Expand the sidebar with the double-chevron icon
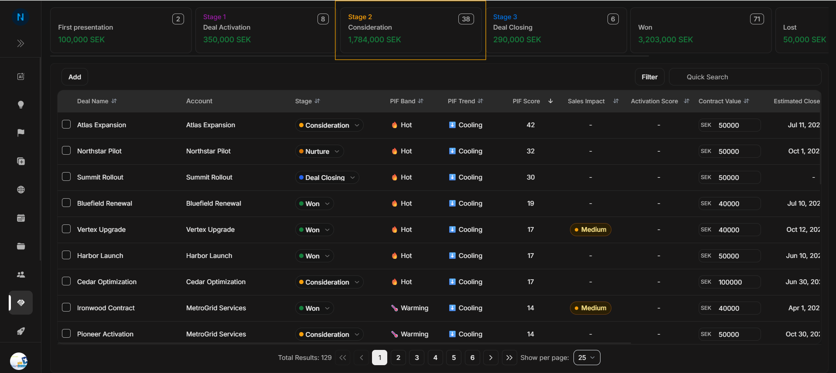 [x=20, y=43]
